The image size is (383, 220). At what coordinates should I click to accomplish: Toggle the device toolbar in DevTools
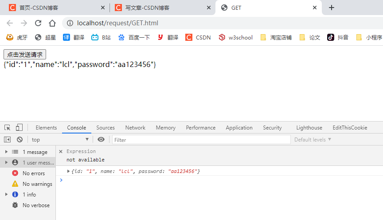pyautogui.click(x=19, y=128)
